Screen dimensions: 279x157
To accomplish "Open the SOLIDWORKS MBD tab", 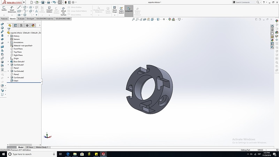I will pos(63,19).
